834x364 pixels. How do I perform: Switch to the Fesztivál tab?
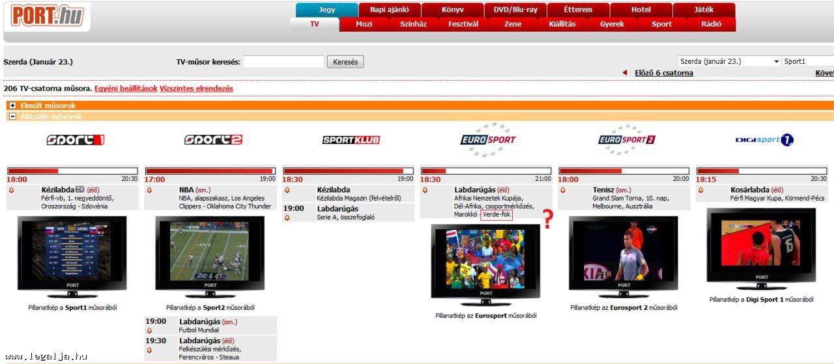463,24
